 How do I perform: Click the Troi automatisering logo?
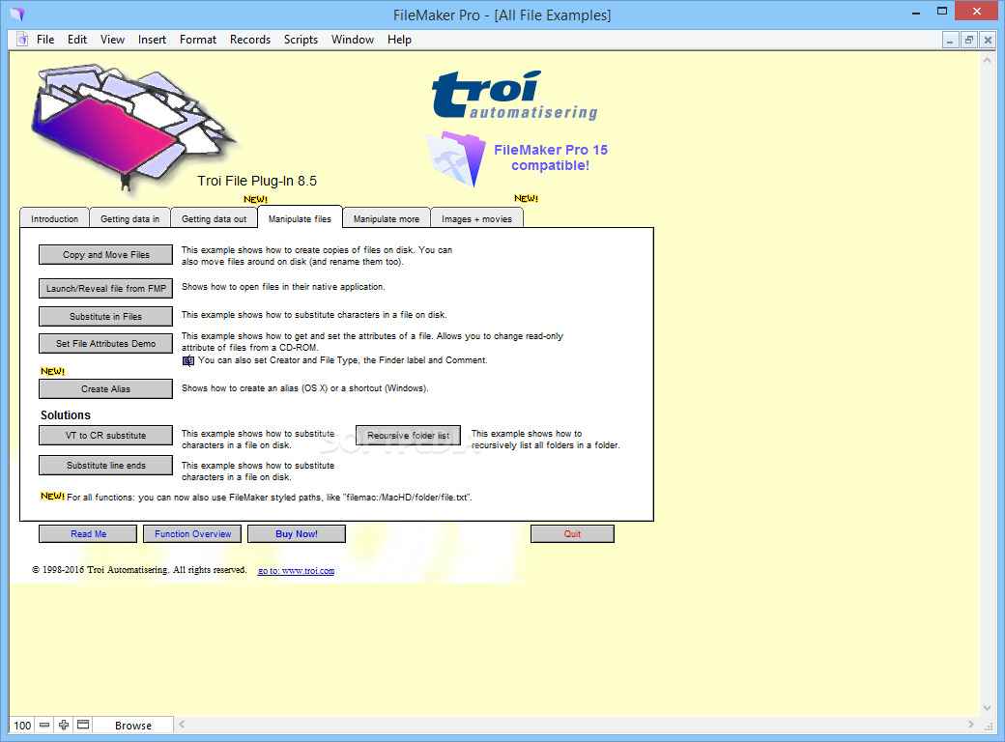coord(515,96)
